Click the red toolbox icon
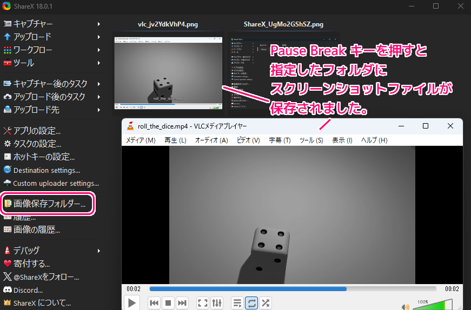Viewport: 471px width, 310px height. click(7, 63)
